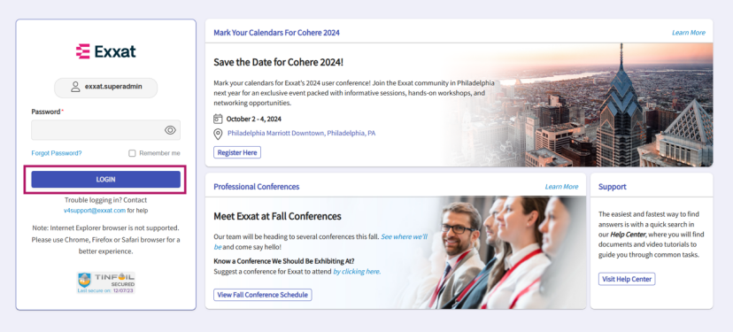
Task: Follow the See where we'll be link
Action: (x=320, y=242)
